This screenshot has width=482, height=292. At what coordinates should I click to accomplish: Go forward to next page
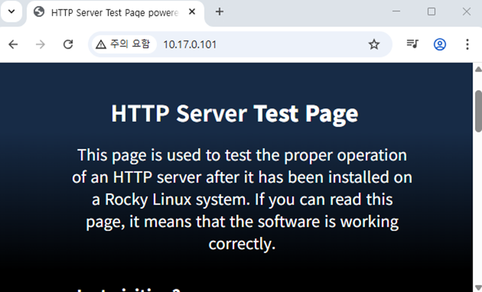(40, 45)
